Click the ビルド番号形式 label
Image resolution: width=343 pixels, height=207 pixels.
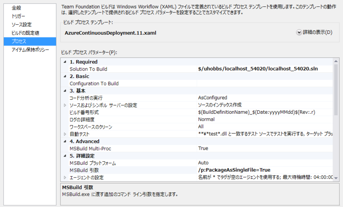[x=84, y=112]
